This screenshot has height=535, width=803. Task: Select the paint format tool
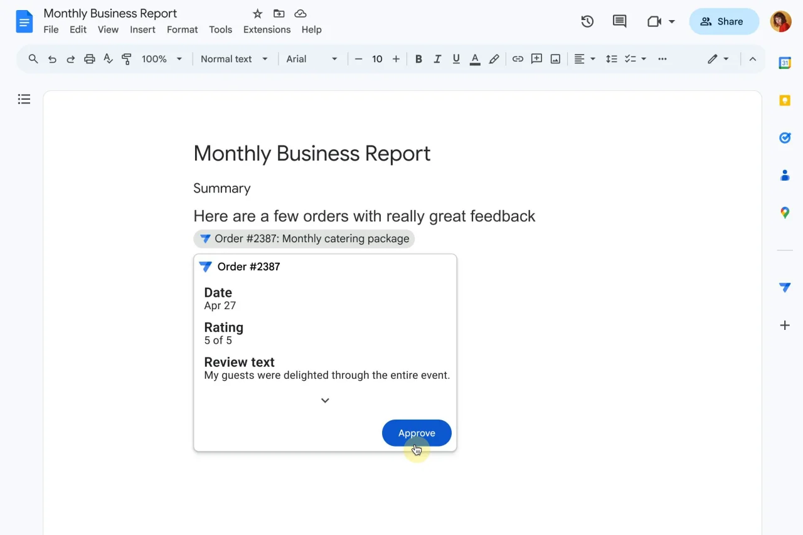tap(127, 59)
